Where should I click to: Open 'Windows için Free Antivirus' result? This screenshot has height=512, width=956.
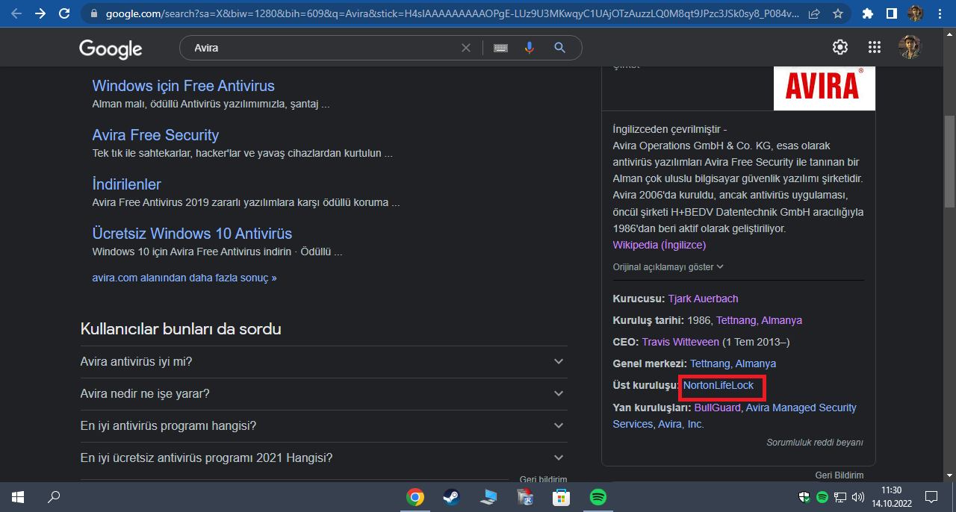[x=183, y=86]
